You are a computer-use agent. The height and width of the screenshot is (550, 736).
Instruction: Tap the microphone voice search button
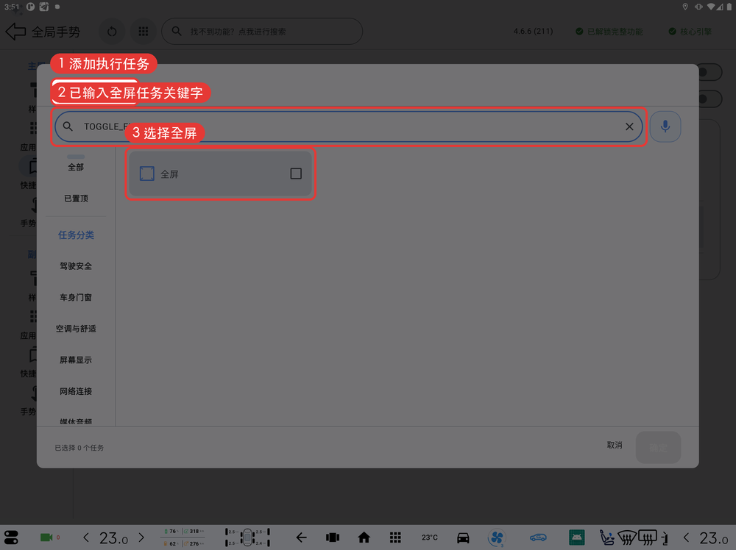[665, 126]
